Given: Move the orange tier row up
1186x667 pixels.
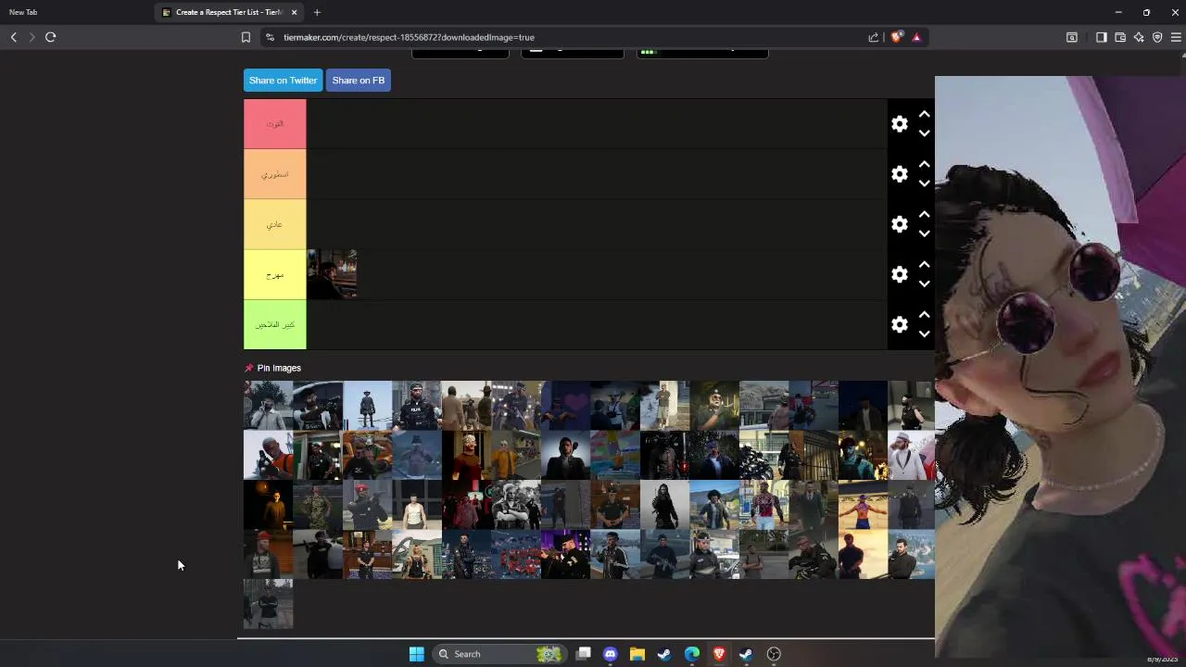Looking at the screenshot, I should pos(924,164).
